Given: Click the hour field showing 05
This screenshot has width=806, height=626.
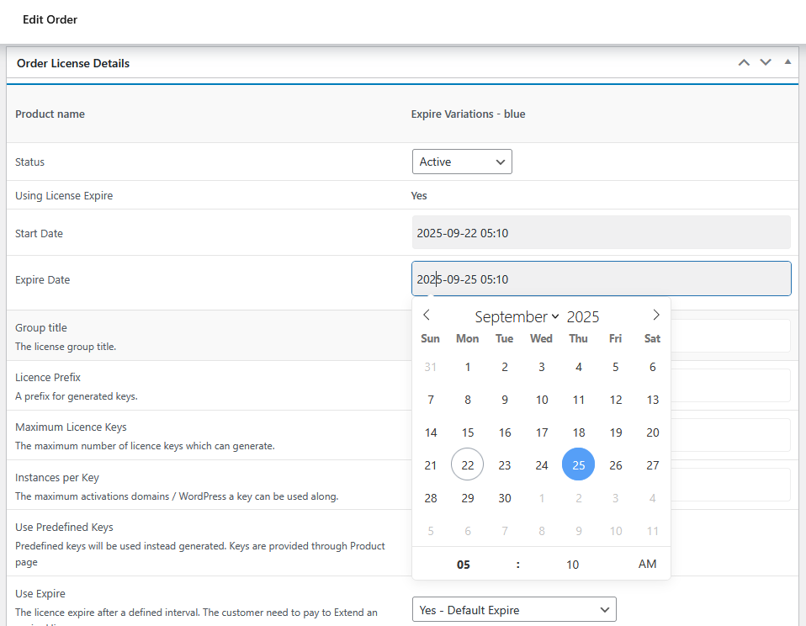Looking at the screenshot, I should click(x=464, y=565).
